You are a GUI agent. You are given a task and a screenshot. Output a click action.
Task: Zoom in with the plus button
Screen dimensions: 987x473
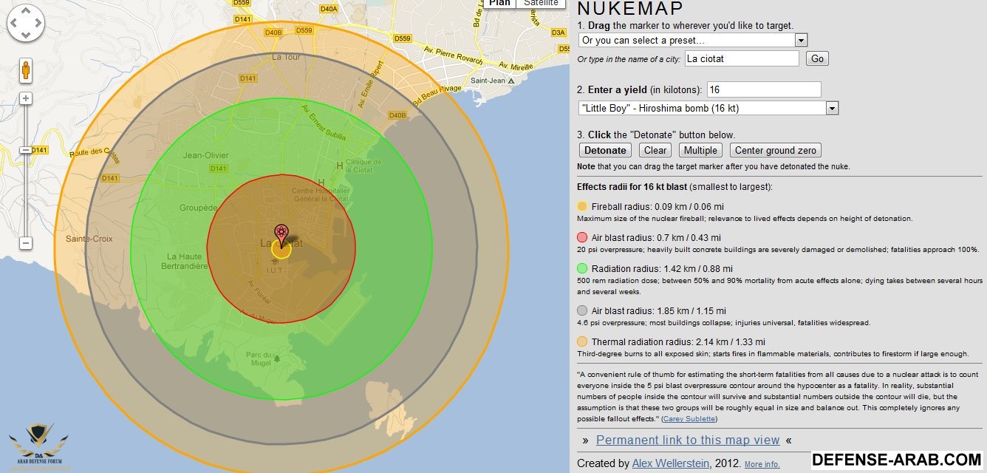(26, 98)
